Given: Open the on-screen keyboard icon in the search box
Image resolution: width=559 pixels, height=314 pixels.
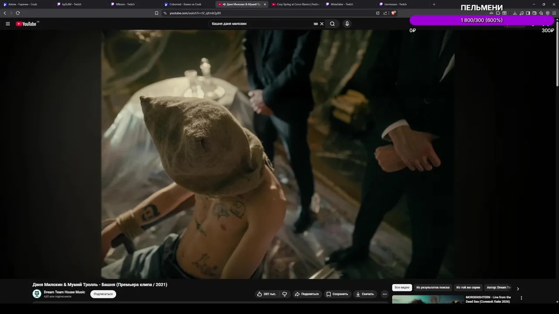Looking at the screenshot, I should click(x=316, y=24).
